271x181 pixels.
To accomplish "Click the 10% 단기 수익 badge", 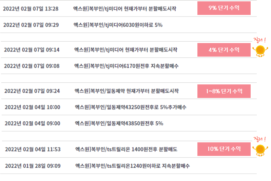I will click(224, 149).
